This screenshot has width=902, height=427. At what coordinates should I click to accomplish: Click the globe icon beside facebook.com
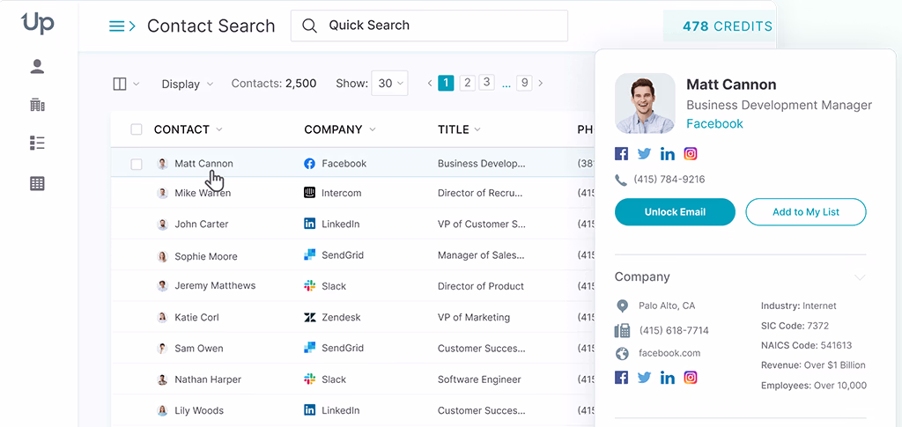622,353
